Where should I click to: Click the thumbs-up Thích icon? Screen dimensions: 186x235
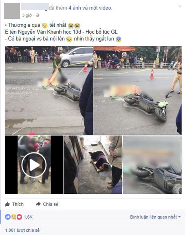coord(7,204)
